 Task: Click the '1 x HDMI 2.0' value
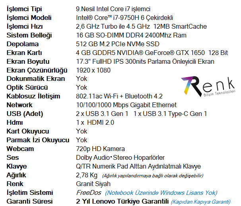[x=95, y=123]
